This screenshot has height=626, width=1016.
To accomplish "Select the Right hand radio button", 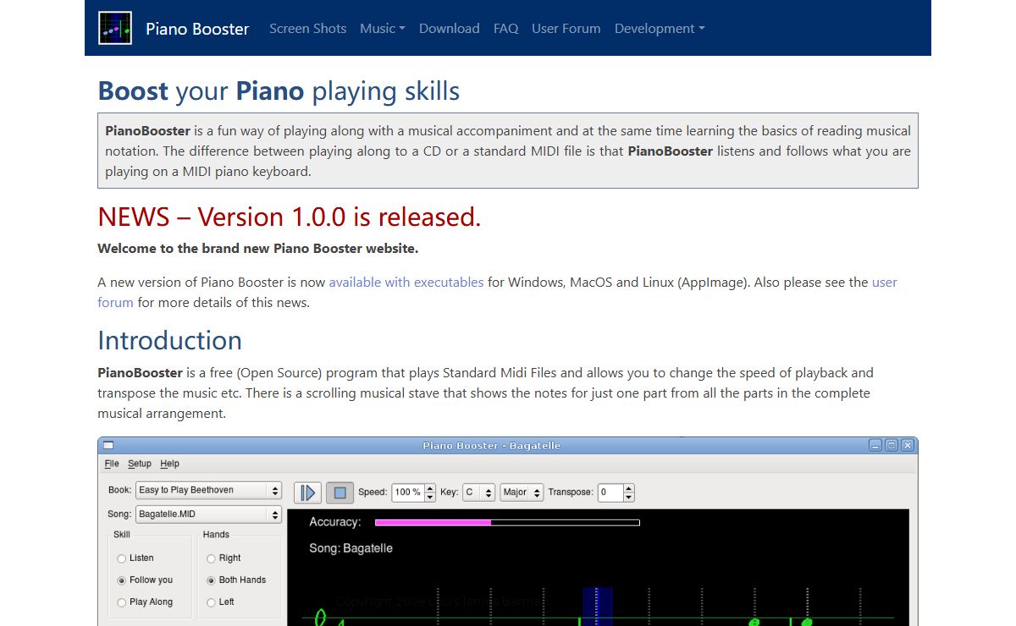I will pyautogui.click(x=211, y=558).
